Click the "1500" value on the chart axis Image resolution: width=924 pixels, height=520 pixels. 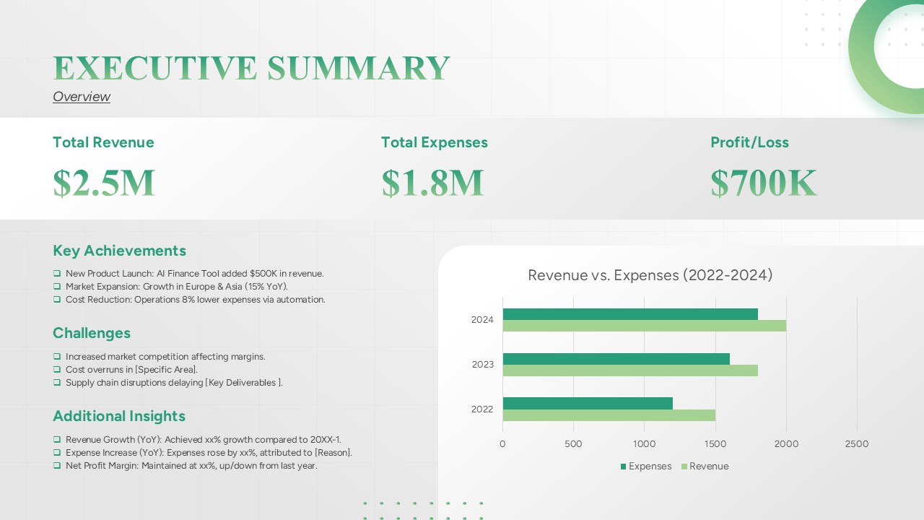tap(715, 444)
